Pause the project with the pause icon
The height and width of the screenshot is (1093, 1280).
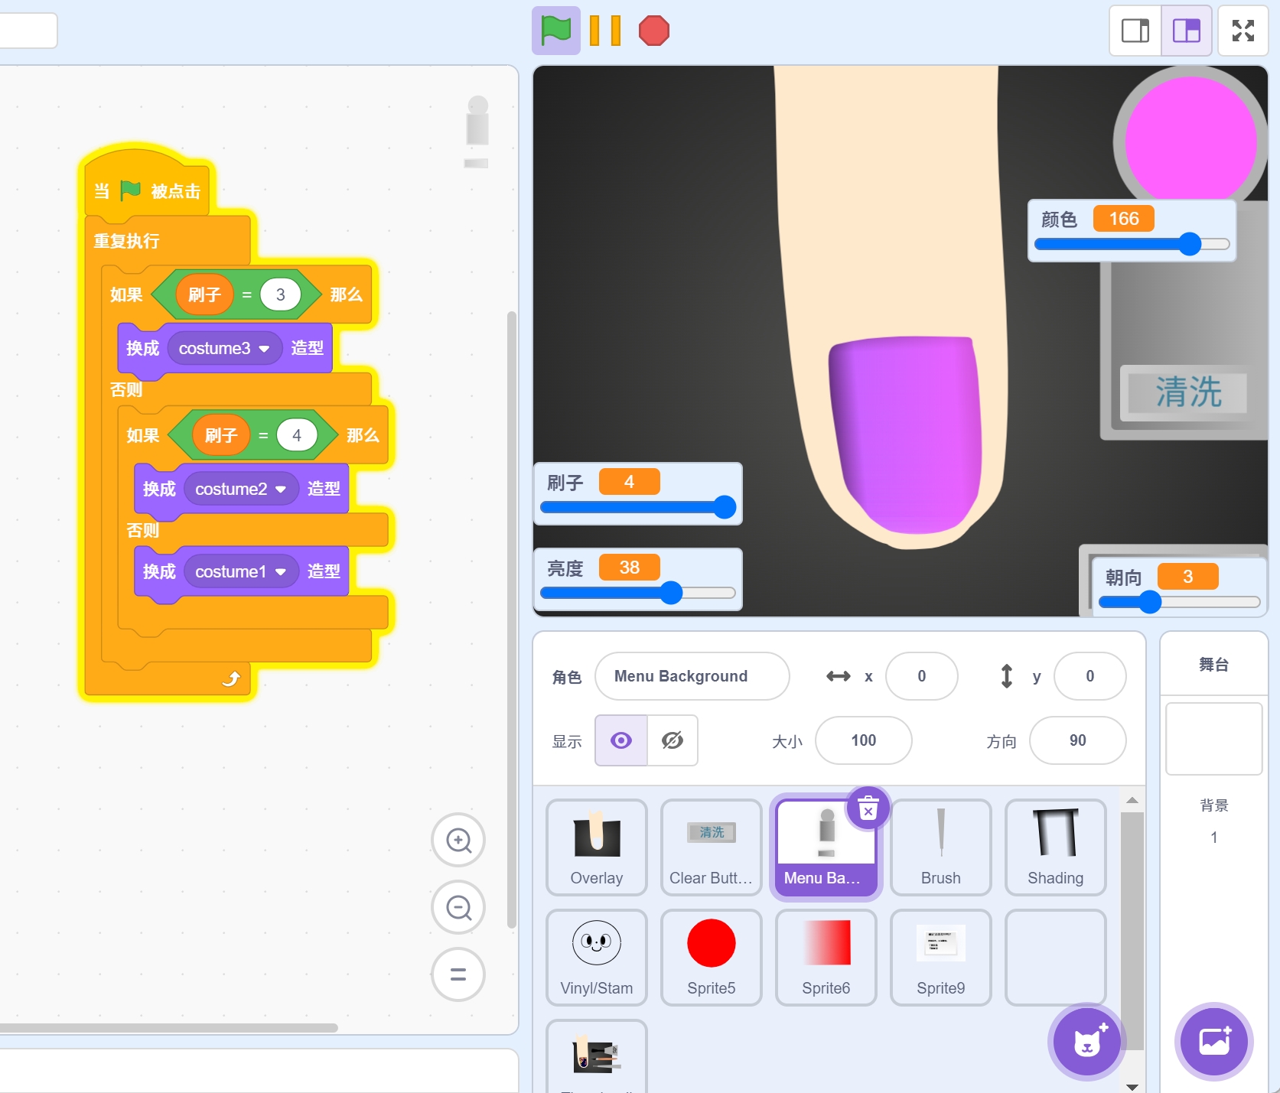604,31
